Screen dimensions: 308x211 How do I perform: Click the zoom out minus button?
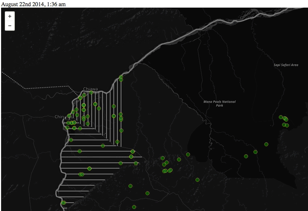(x=10, y=26)
